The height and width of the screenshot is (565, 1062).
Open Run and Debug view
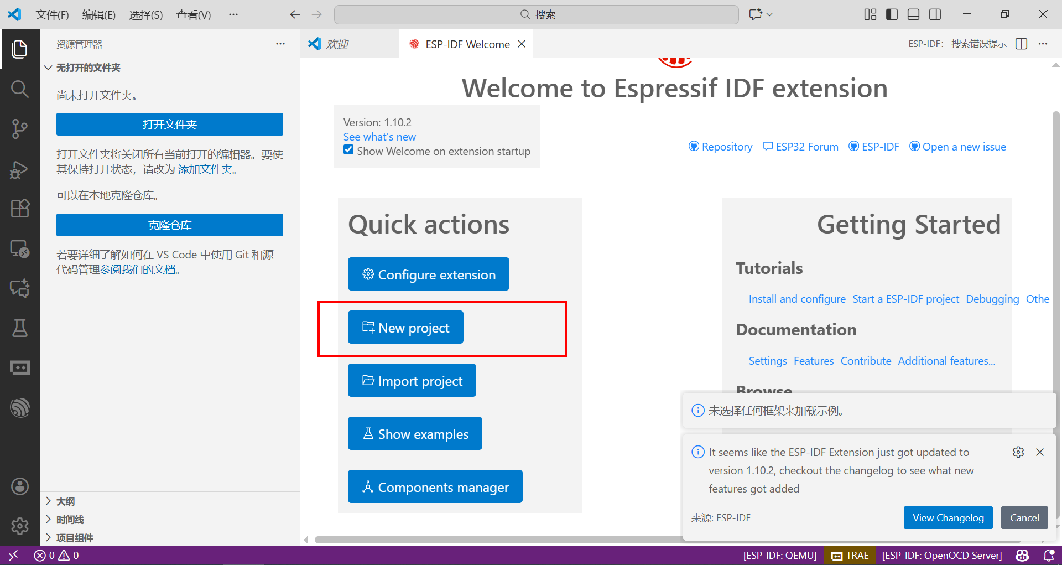(x=20, y=169)
